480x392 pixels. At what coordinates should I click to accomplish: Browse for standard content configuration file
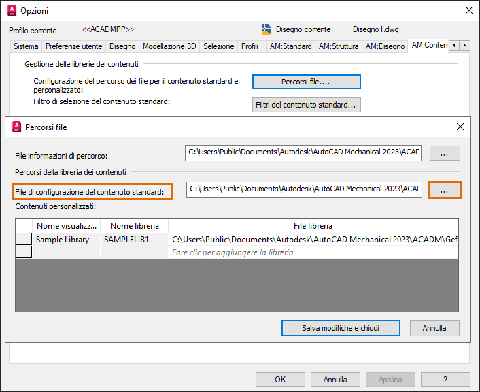[445, 190]
